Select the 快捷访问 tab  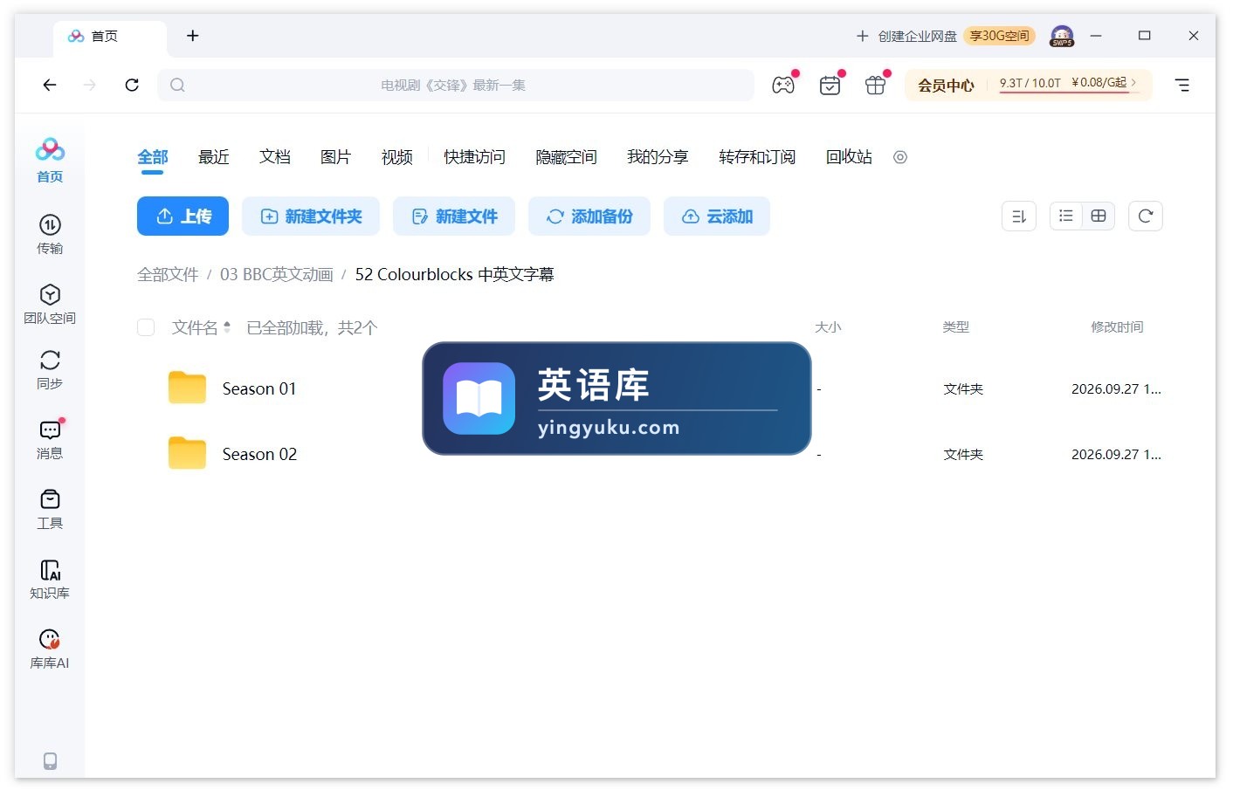(474, 157)
